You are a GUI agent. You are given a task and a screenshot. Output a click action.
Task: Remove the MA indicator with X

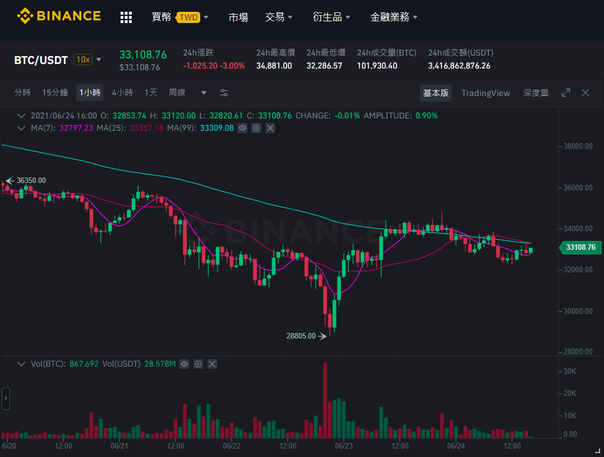[270, 128]
